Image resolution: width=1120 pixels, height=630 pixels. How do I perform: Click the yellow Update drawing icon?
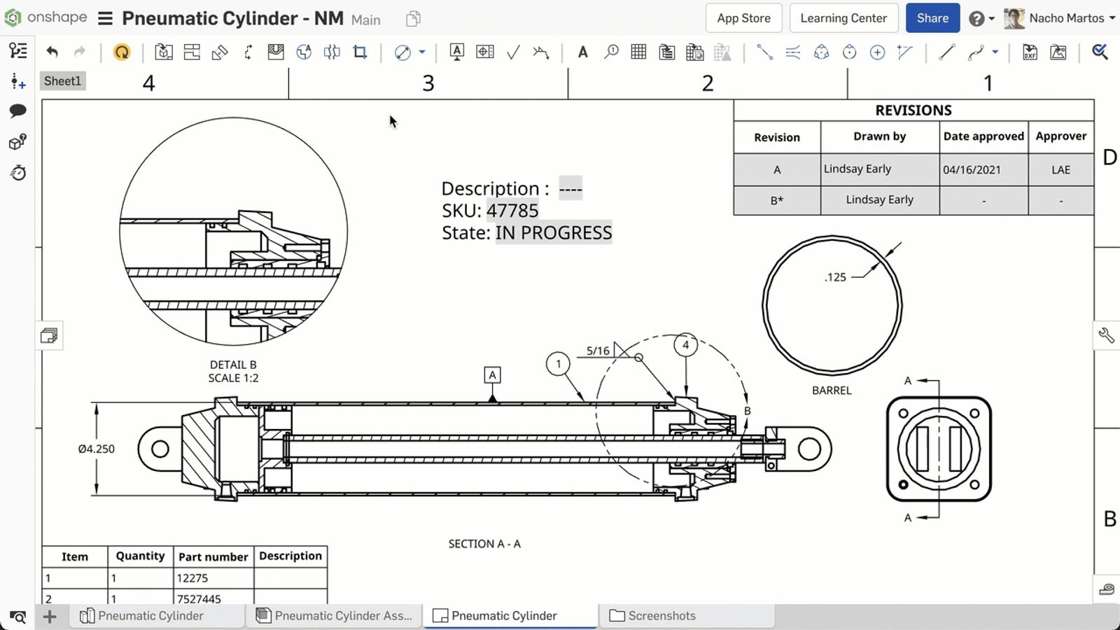pyautogui.click(x=122, y=52)
